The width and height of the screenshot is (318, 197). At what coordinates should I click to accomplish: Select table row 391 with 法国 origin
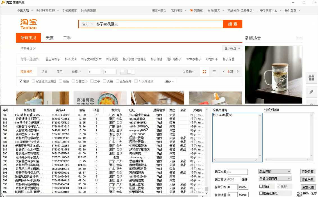pos(103,157)
